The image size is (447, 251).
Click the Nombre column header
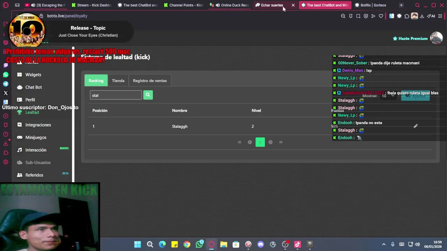(x=179, y=111)
